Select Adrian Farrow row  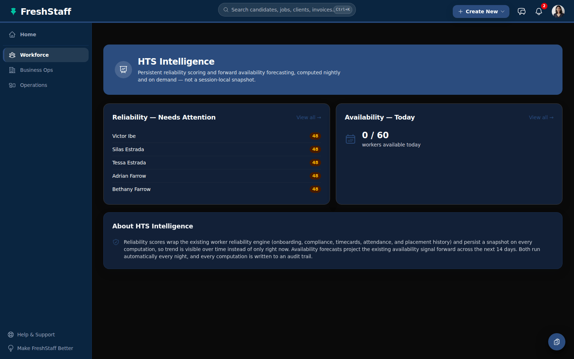217,176
